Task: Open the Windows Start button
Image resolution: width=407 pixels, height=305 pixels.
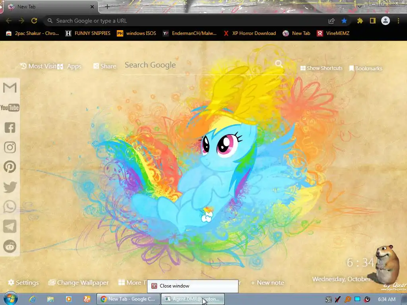Action: pos(10,299)
